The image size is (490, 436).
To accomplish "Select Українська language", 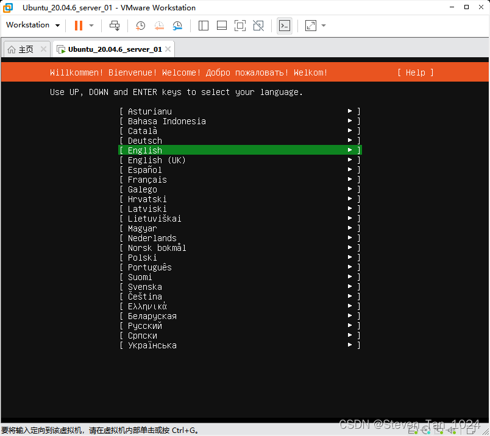I will [x=240, y=345].
